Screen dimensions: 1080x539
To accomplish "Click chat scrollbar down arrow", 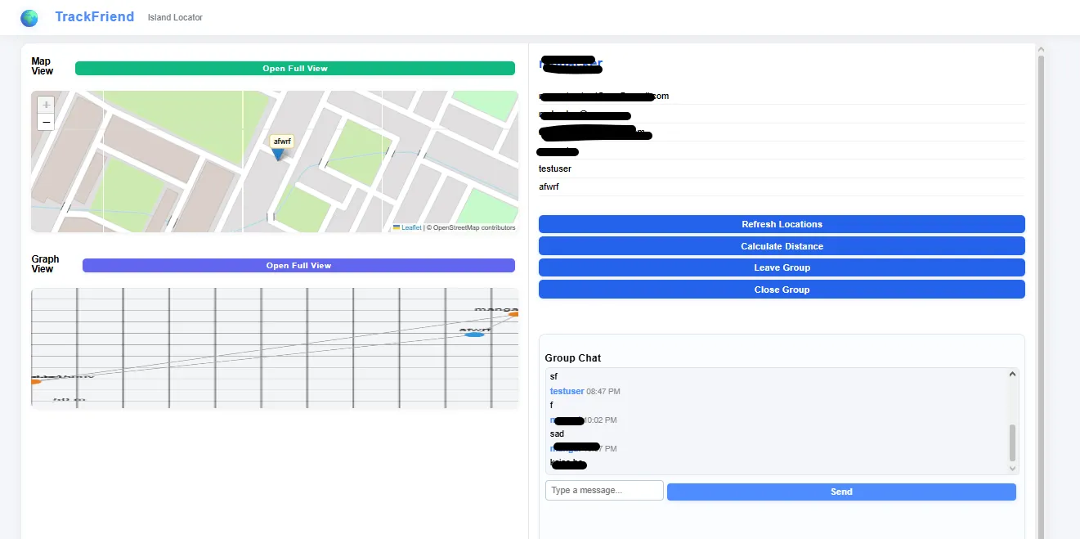I will [x=1013, y=469].
